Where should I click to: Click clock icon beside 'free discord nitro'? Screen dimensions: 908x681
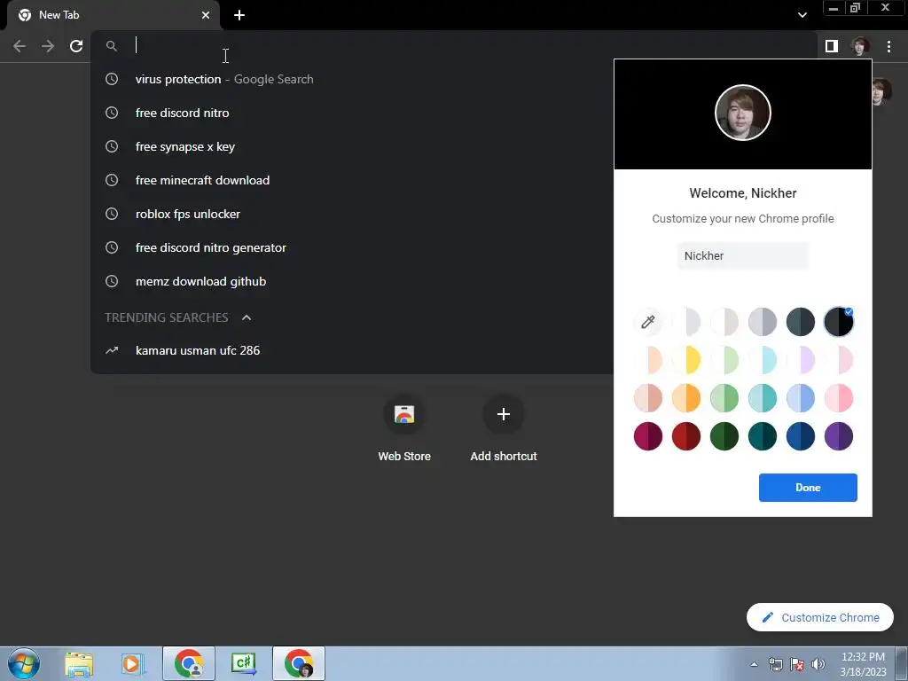point(112,113)
